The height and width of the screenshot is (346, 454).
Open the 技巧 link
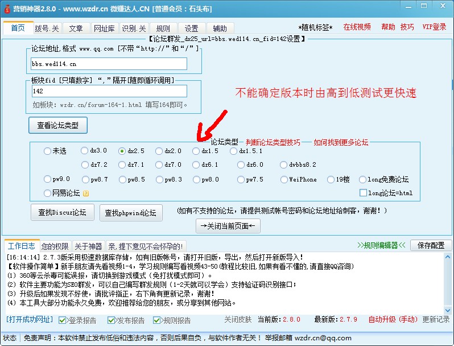(x=407, y=27)
